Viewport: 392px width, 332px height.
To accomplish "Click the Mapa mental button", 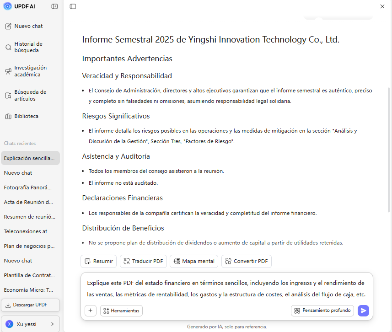I will click(x=194, y=261).
